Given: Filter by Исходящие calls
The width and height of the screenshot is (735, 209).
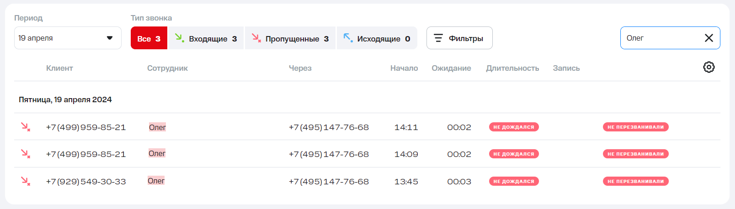Looking at the screenshot, I should (377, 38).
